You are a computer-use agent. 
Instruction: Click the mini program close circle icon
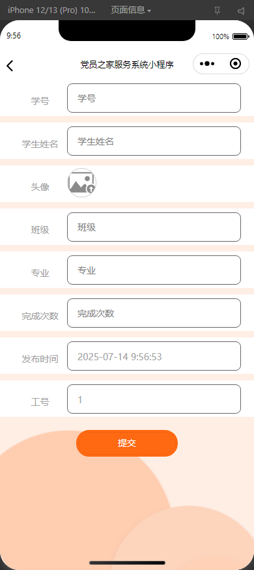tap(236, 64)
